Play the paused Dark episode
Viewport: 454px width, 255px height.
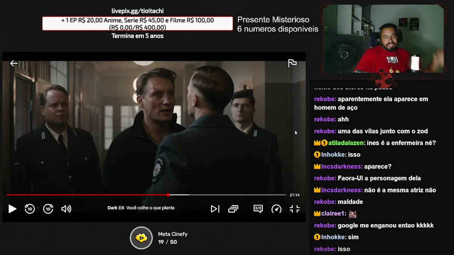[x=12, y=209]
